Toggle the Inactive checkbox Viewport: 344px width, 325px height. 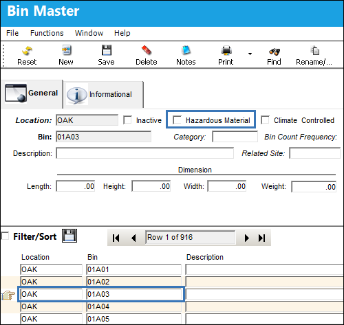coord(127,120)
